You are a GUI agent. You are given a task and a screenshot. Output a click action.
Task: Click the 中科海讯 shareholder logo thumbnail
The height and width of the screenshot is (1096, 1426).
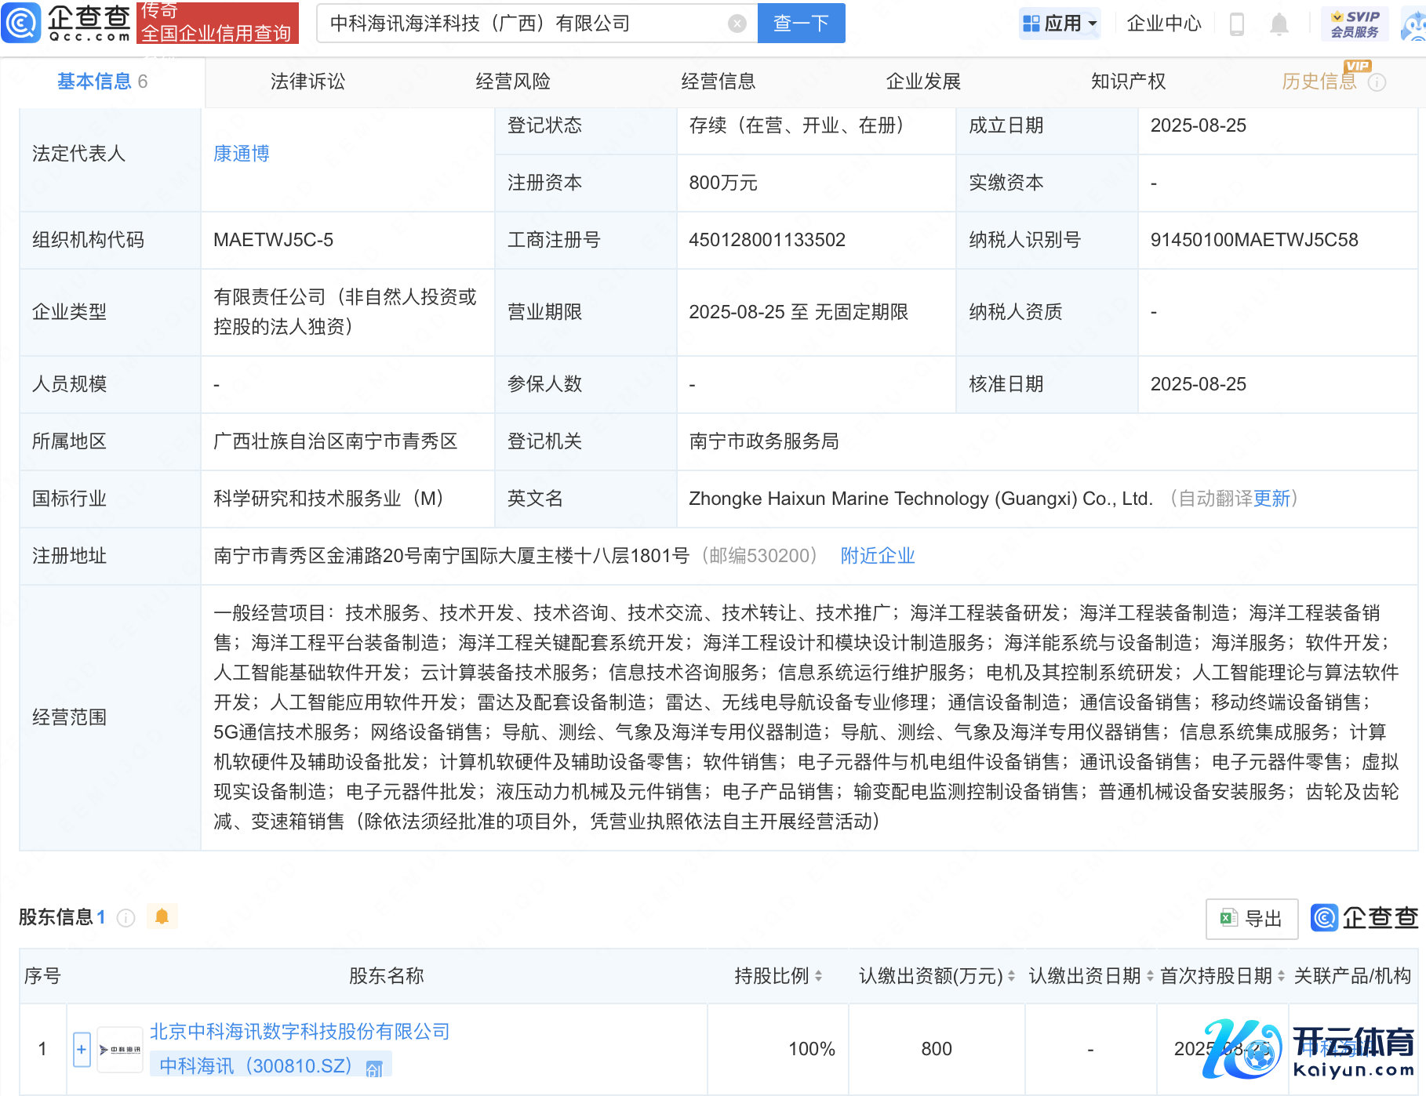coord(120,1049)
